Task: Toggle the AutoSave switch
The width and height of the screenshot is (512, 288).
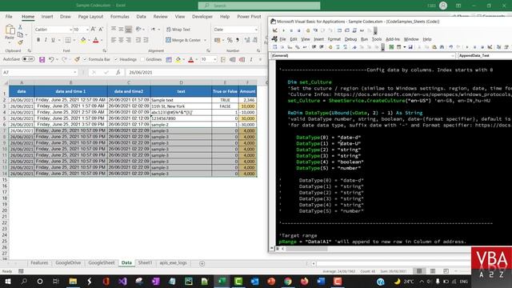Action: (x=29, y=59)
